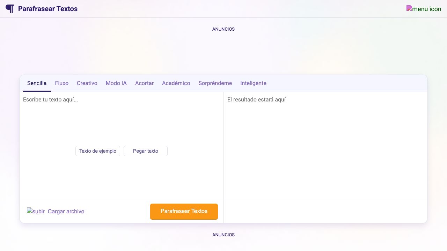Click the pilcrow logo icon
This screenshot has height=251, width=447.
pyautogui.click(x=10, y=9)
